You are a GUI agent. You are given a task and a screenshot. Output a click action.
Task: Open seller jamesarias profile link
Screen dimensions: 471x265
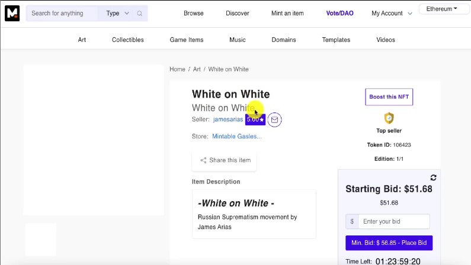[x=228, y=119]
